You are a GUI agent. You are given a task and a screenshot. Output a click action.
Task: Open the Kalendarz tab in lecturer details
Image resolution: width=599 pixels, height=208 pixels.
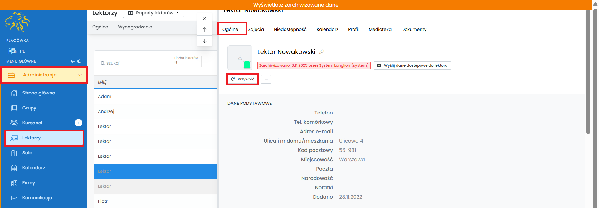click(327, 29)
